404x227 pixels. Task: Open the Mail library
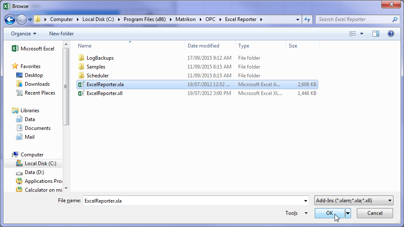pyautogui.click(x=25, y=137)
